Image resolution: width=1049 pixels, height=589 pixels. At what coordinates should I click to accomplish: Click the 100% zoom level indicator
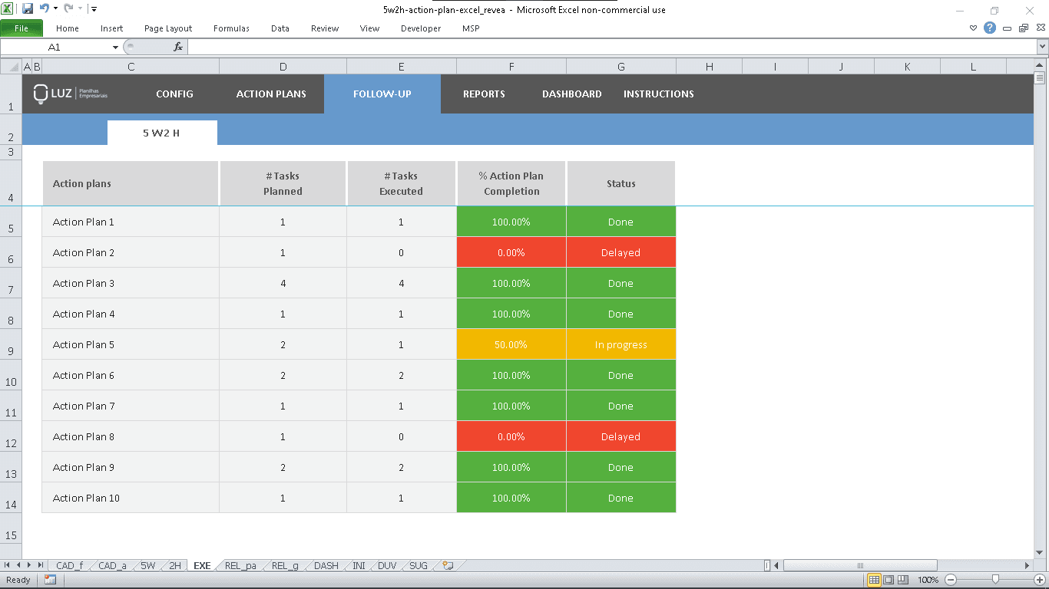pos(928,580)
